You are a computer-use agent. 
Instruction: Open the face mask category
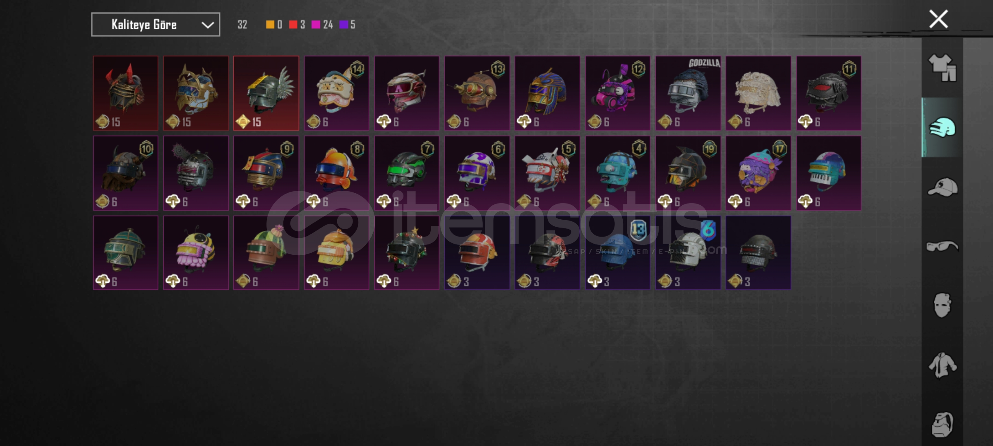pos(942,306)
